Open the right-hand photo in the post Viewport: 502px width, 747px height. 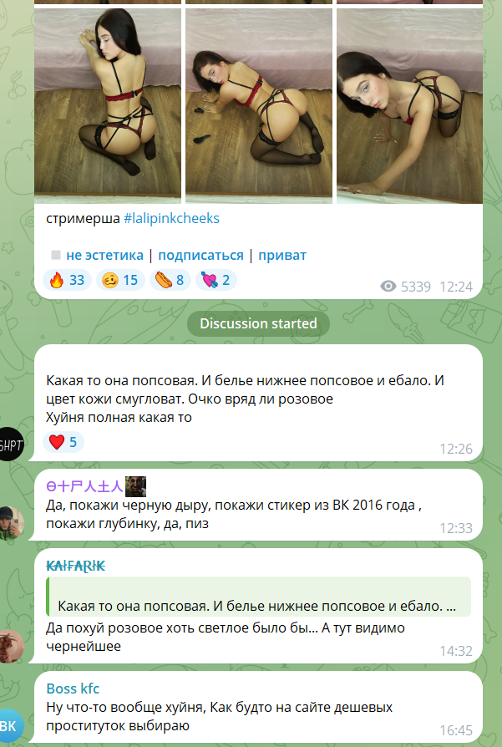tap(409, 106)
